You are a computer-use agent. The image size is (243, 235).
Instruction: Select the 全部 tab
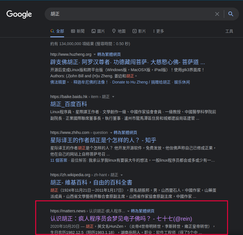57,31
